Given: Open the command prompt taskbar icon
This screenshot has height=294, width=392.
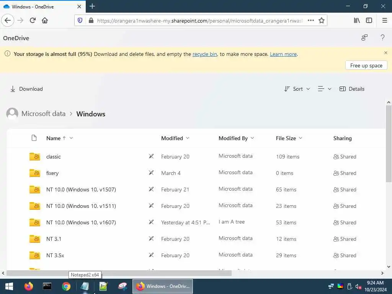Looking at the screenshot, I should 47,286.
